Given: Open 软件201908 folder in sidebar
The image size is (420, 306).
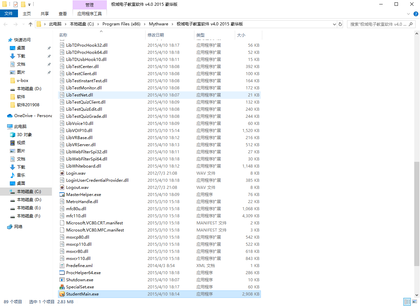Looking at the screenshot, I should click(28, 105).
